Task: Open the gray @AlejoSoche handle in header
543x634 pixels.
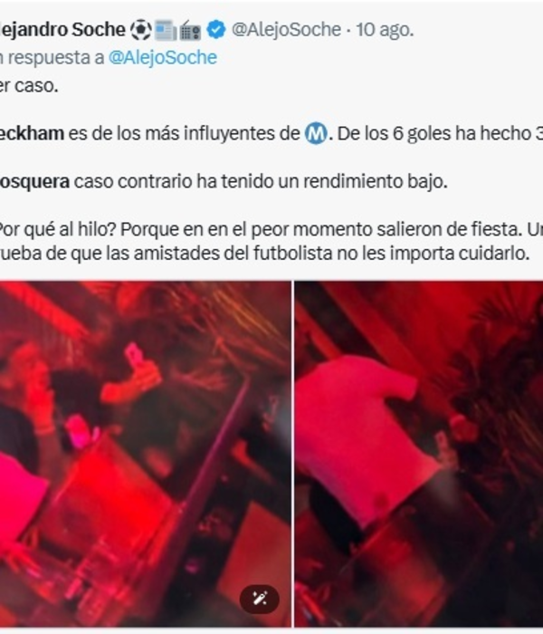Action: (286, 30)
